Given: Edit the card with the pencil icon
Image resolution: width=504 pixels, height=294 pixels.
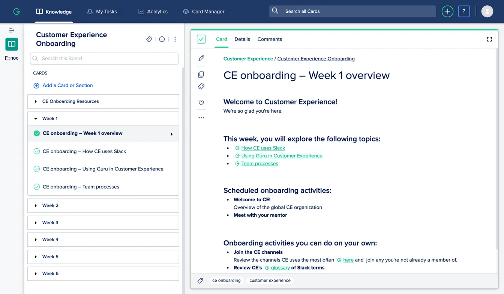Looking at the screenshot, I should tap(201, 58).
